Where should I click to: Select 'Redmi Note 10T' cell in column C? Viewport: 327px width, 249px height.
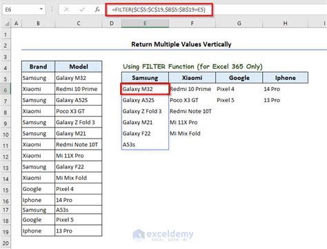point(79,145)
